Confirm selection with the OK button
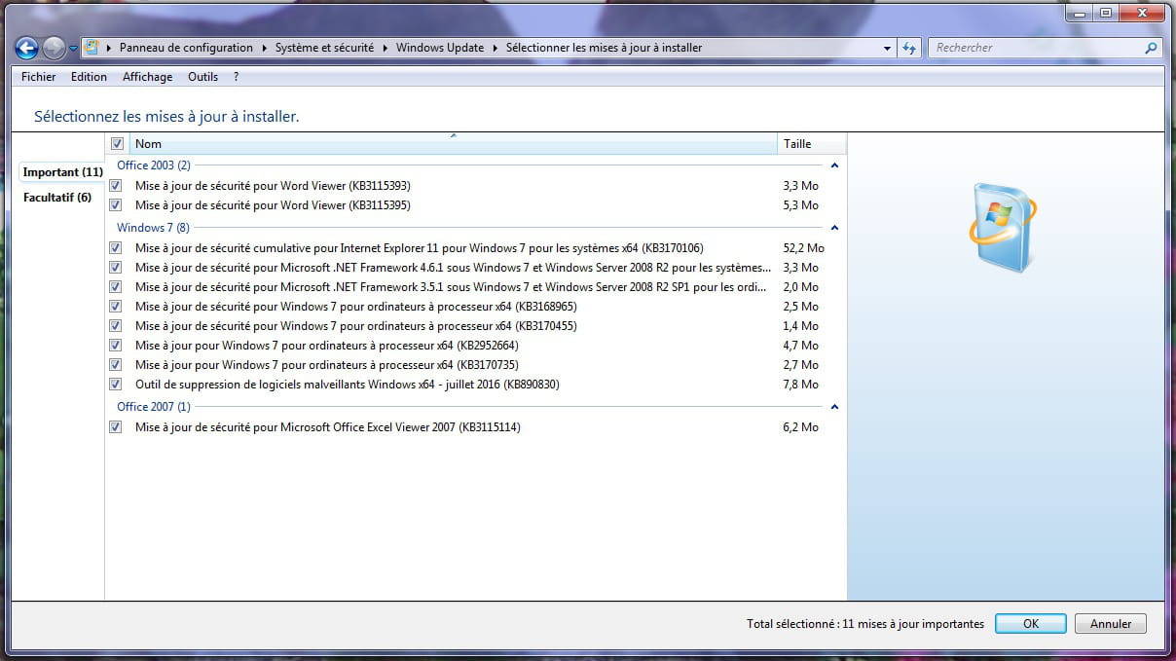1176x661 pixels. coord(1031,624)
